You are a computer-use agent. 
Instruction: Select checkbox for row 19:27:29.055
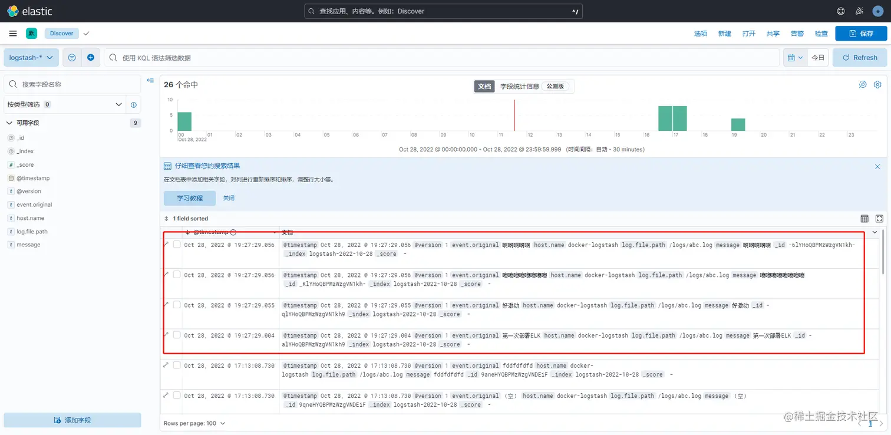pyautogui.click(x=177, y=305)
